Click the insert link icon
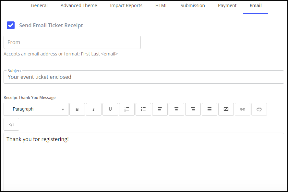Screen dimensions: 288x192 [243, 109]
